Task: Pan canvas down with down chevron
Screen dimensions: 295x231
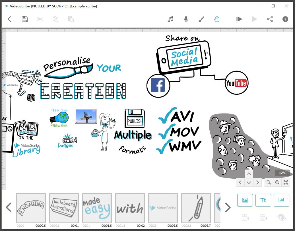Action: pyautogui.click(x=249, y=182)
